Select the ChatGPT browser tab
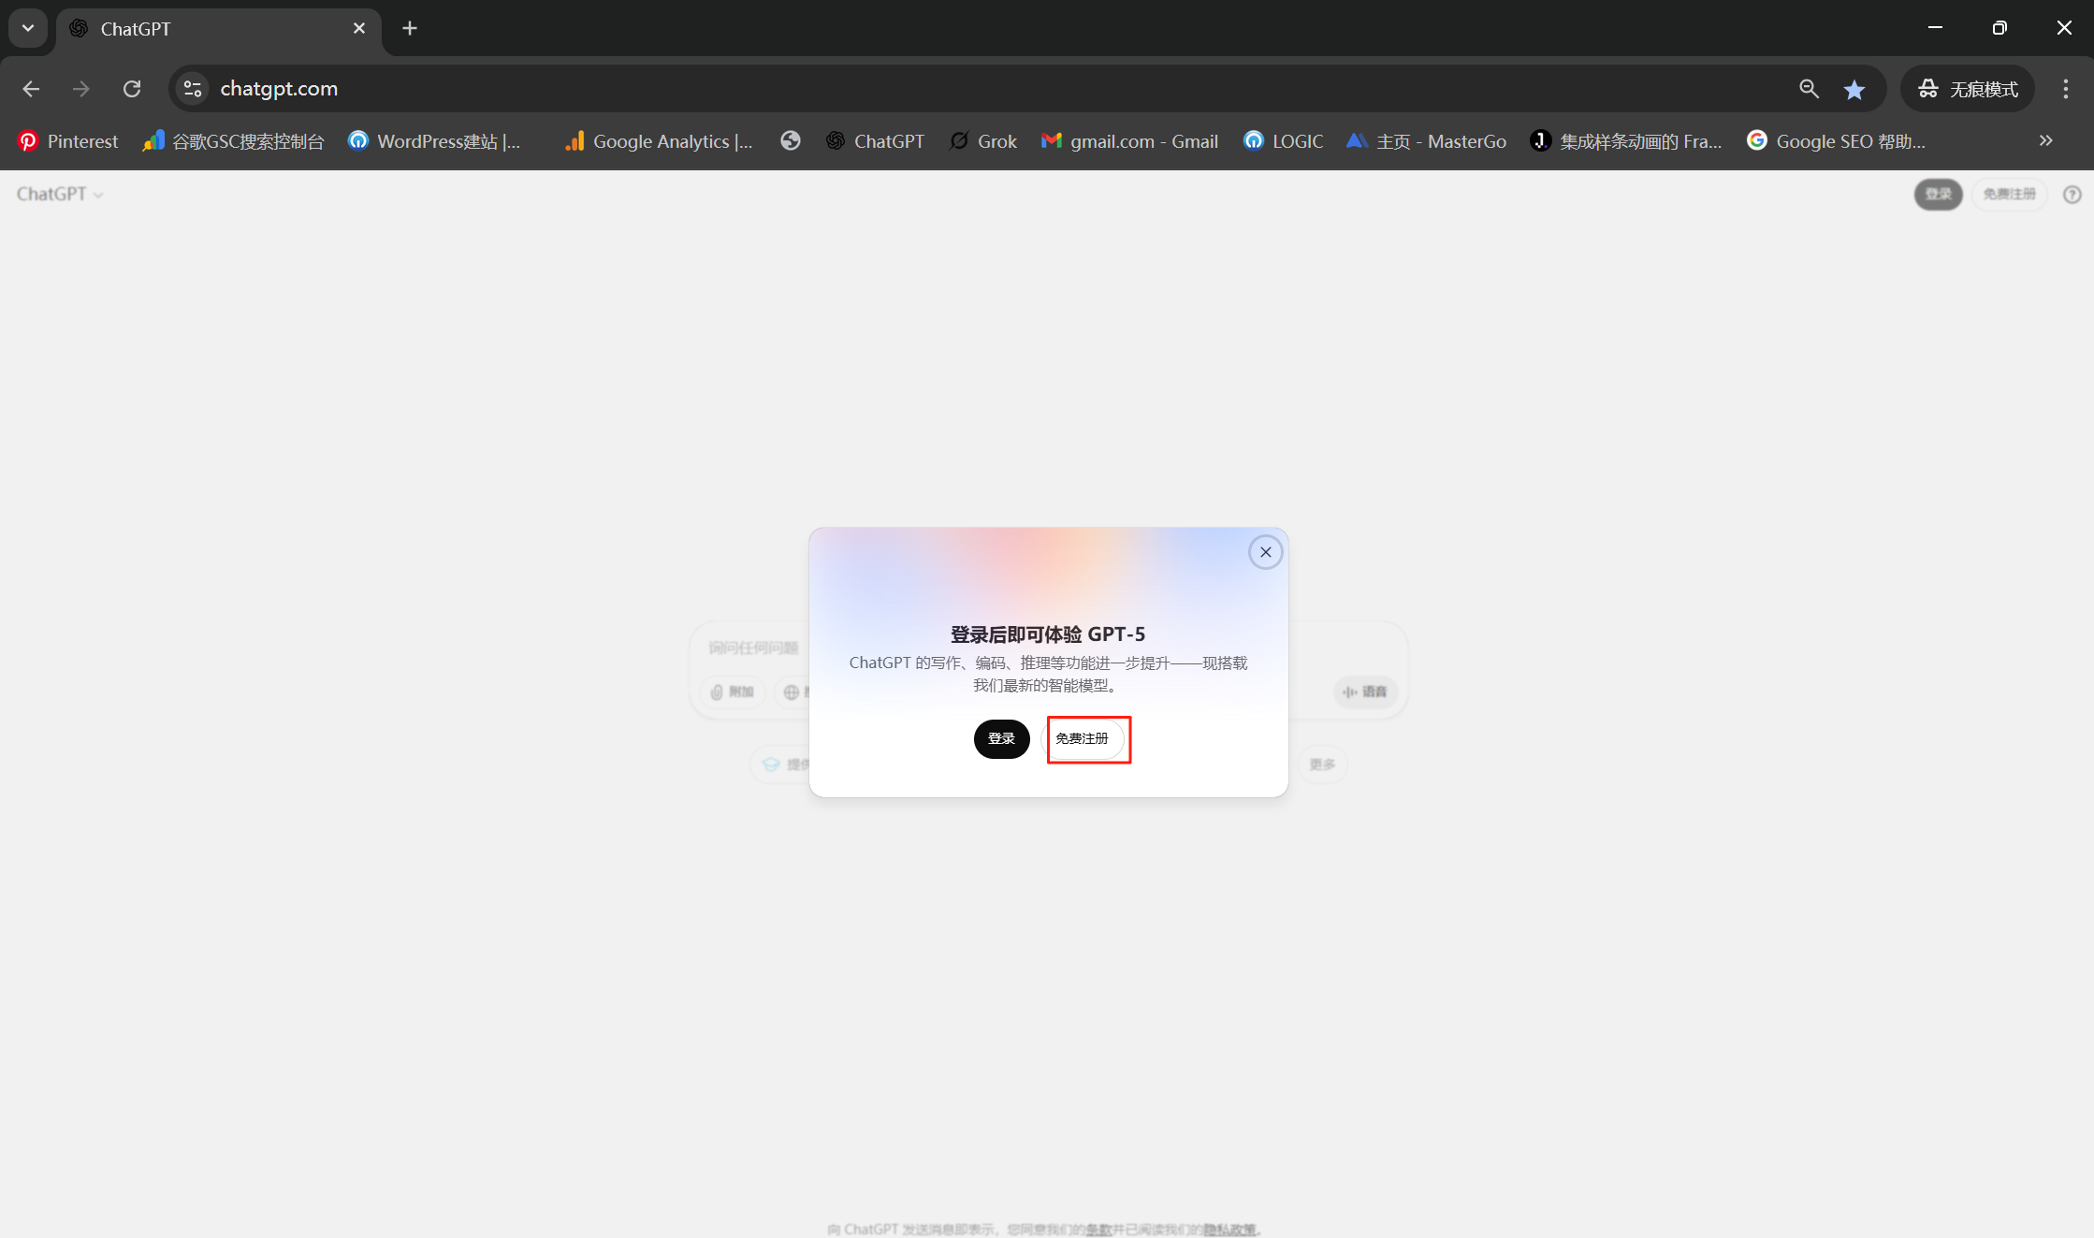 pos(219,29)
